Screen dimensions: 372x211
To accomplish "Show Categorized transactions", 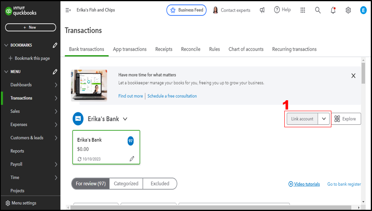I will [126, 184].
